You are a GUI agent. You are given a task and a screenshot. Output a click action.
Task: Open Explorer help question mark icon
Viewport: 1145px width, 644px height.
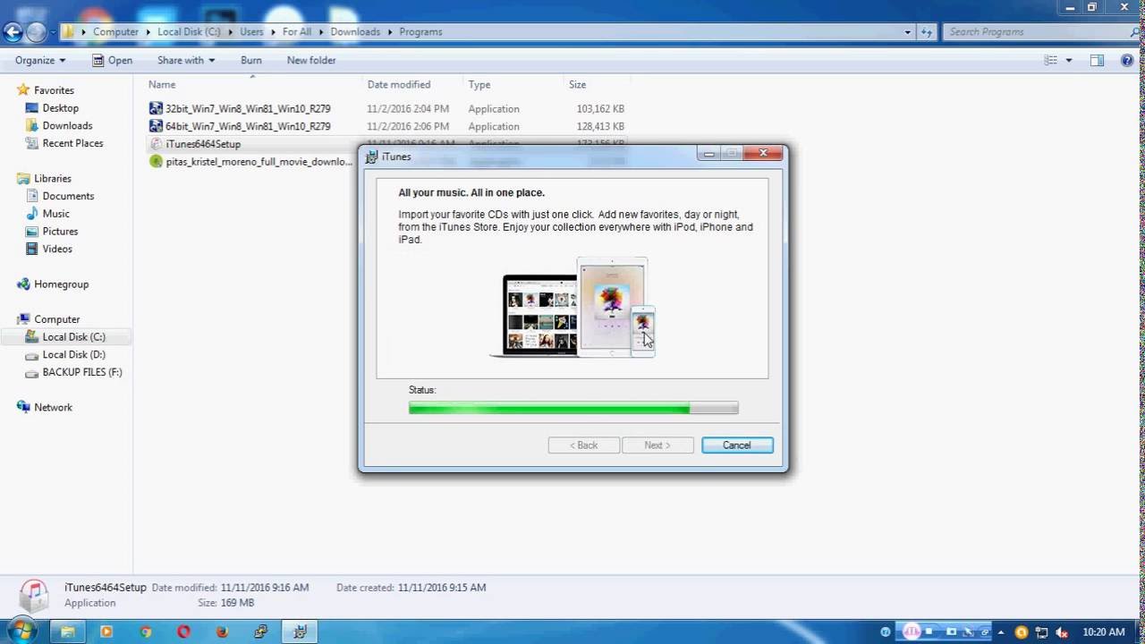1125,61
